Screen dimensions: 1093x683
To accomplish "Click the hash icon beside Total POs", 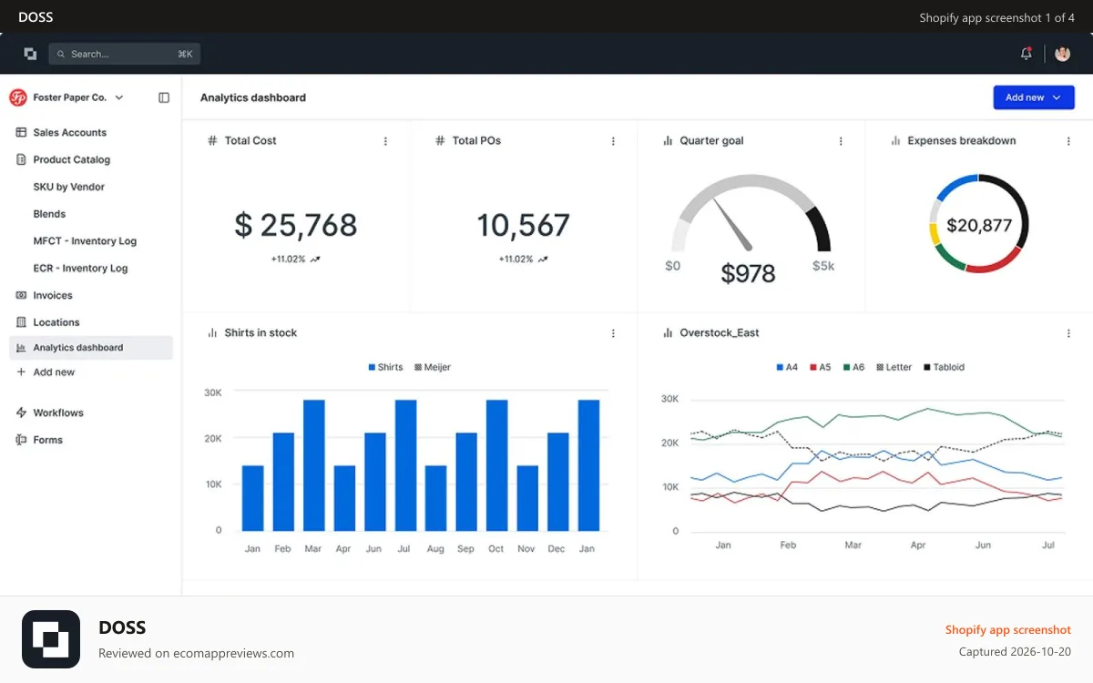I will tap(440, 140).
